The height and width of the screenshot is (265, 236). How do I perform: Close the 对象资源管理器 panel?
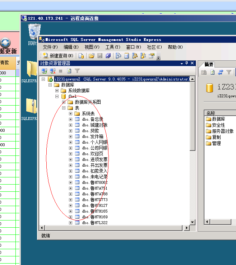[x=192, y=63]
